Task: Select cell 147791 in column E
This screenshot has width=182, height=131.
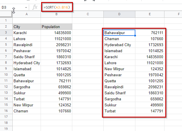Action: click(x=150, y=111)
